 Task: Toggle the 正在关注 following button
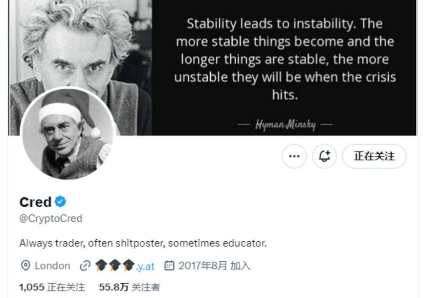374,156
